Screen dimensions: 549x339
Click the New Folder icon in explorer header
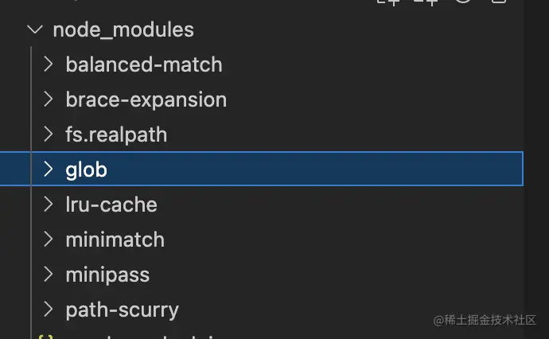click(x=427, y=2)
